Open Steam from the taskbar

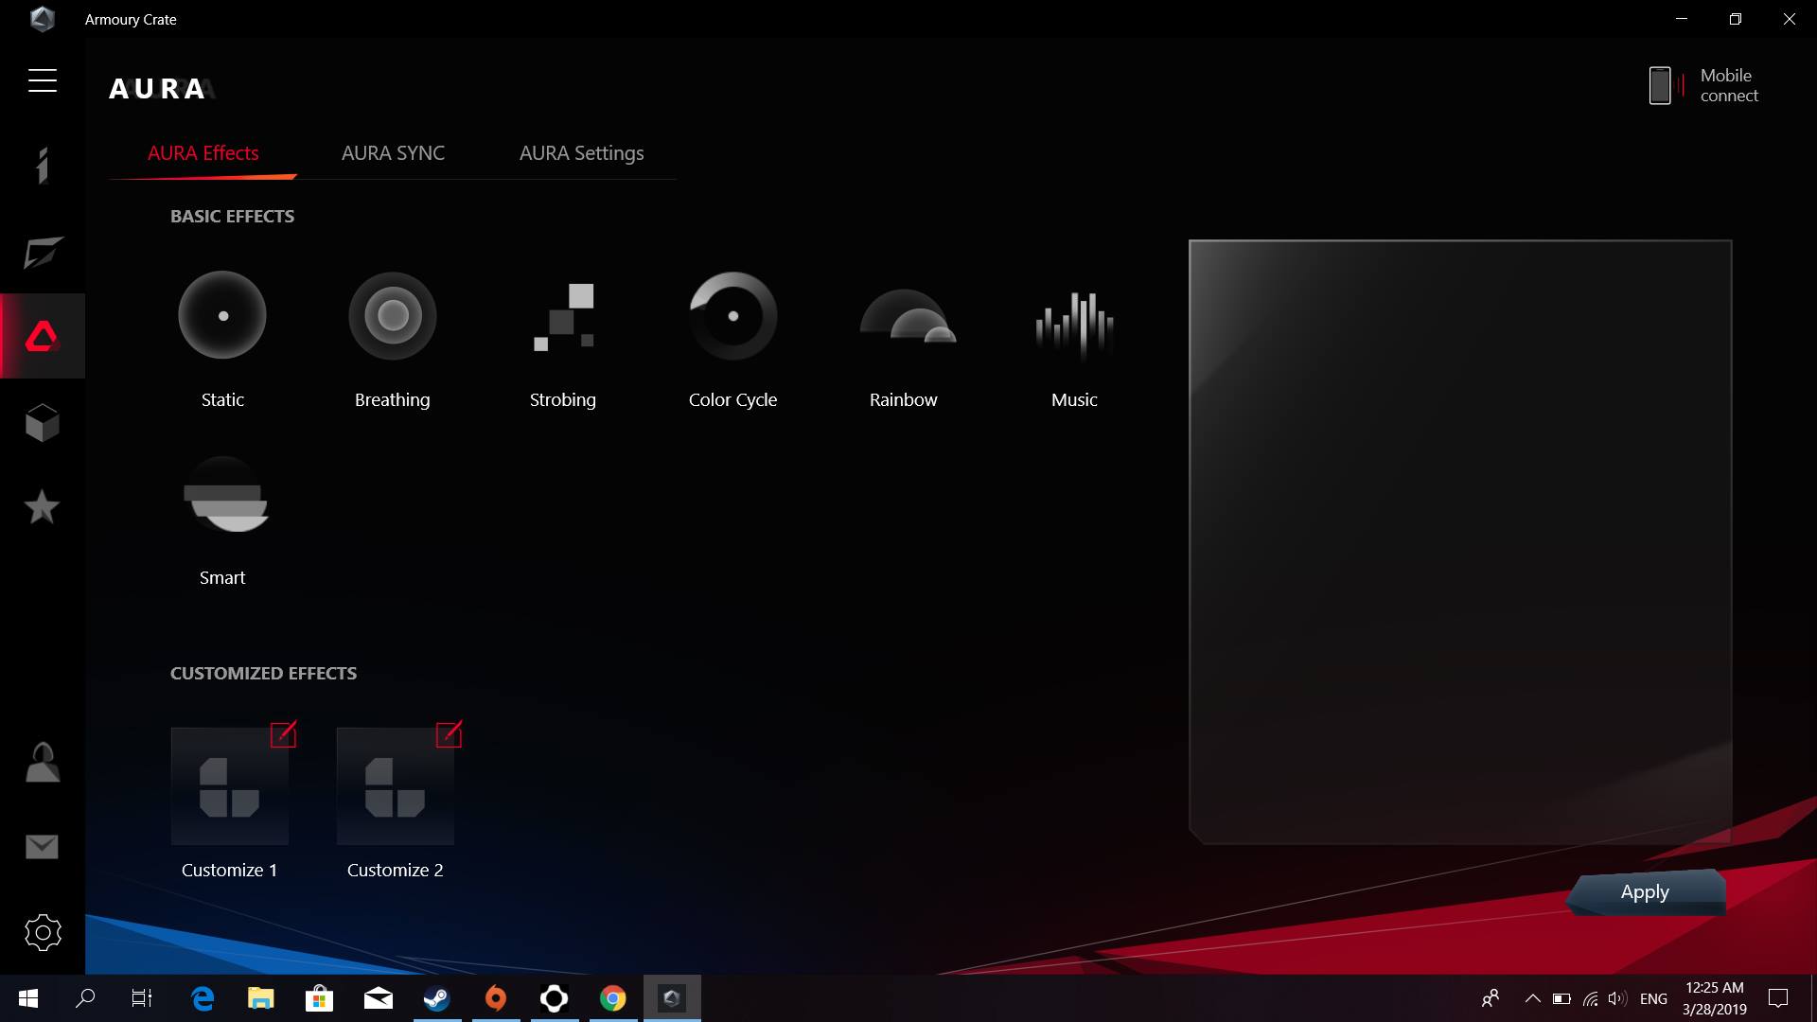point(437,998)
